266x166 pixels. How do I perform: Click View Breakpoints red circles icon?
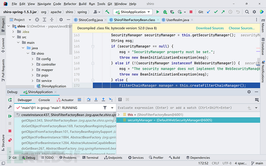coord(10,140)
